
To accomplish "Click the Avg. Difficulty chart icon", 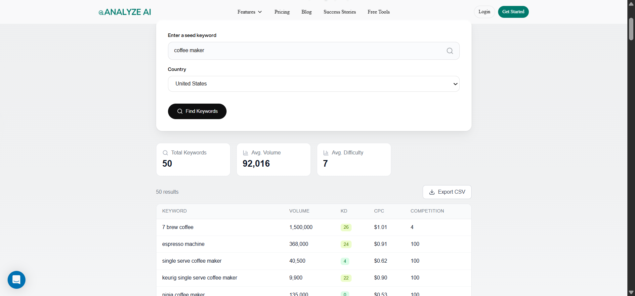I will coord(326,153).
